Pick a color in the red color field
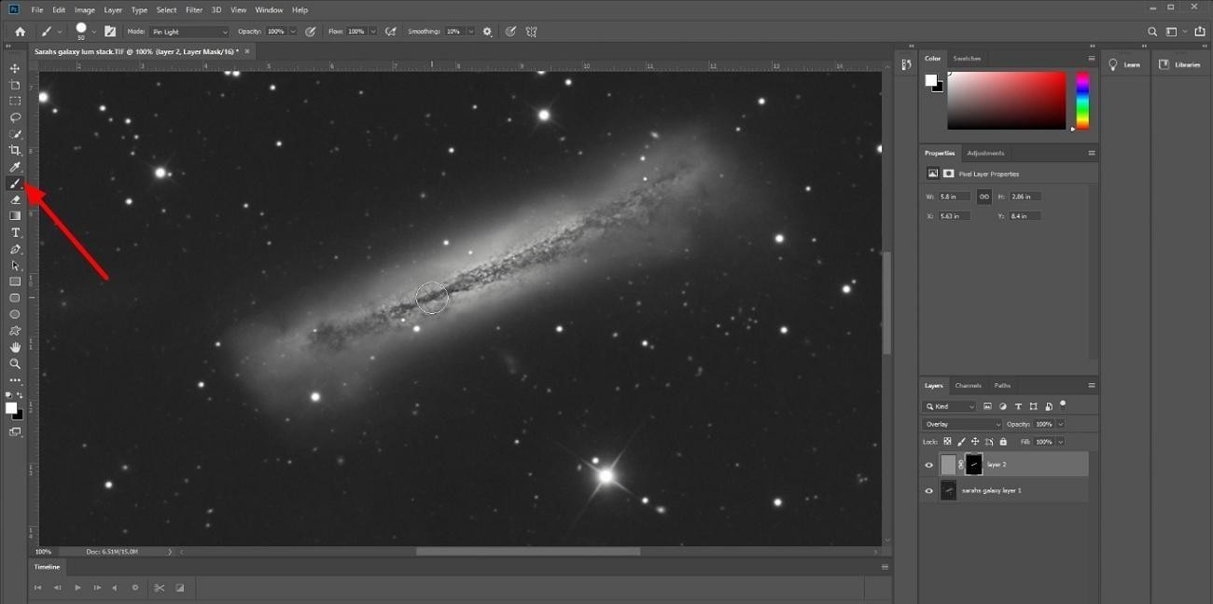This screenshot has height=604, width=1213. tap(1006, 101)
